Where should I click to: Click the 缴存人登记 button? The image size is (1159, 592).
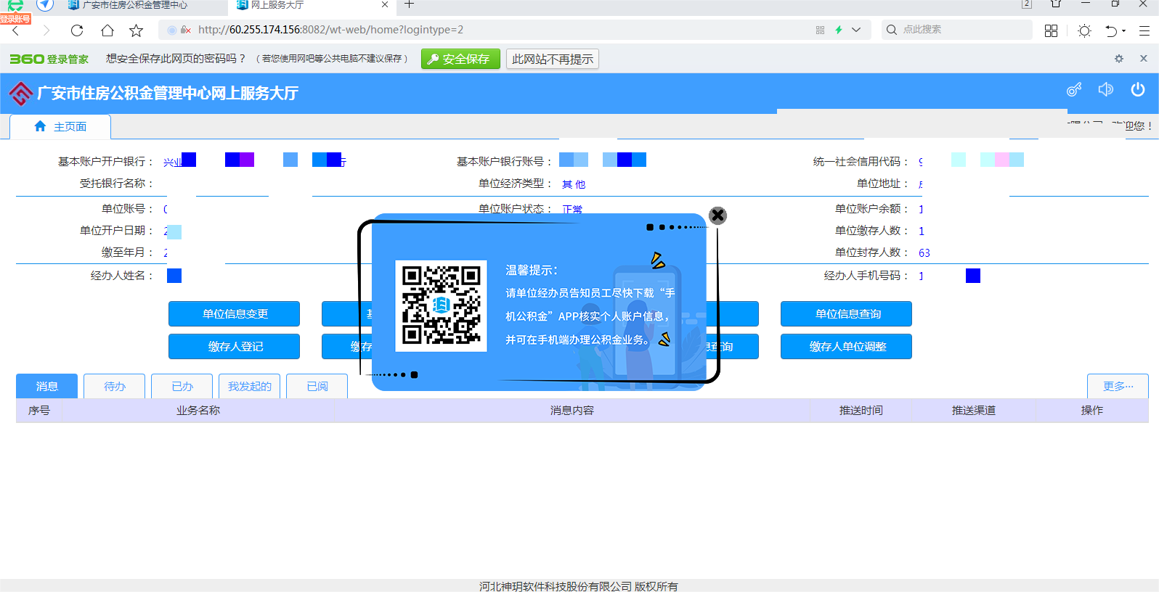[234, 346]
